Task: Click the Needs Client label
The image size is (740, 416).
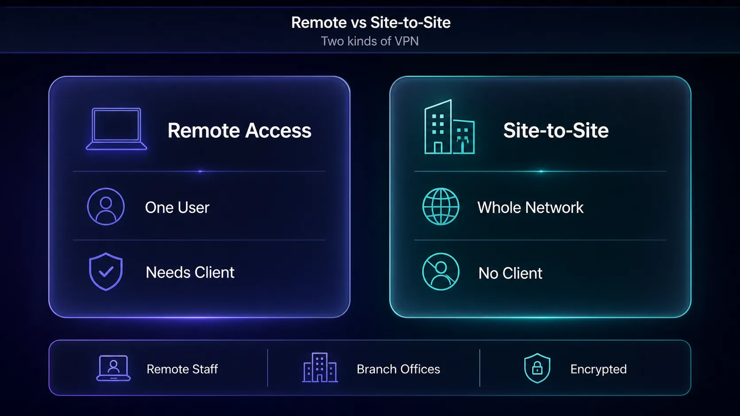Action: point(190,272)
